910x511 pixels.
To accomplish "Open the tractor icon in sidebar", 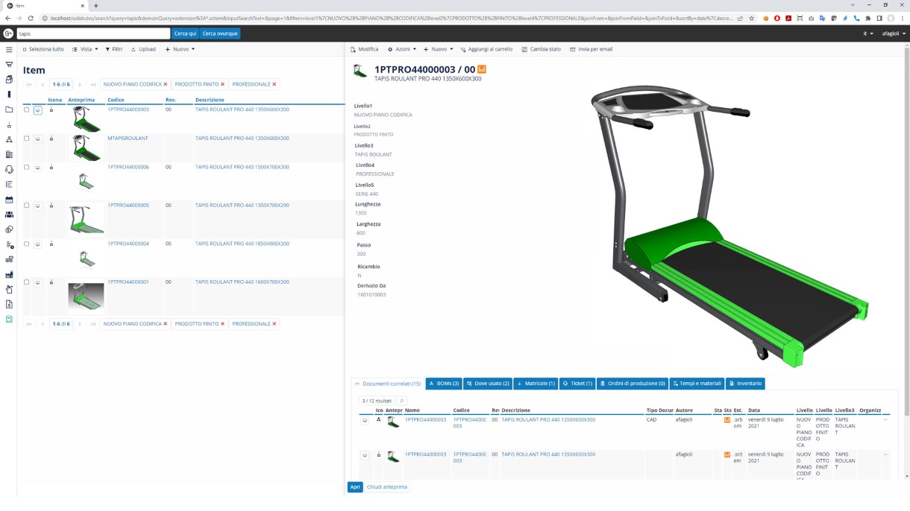I will [9, 259].
